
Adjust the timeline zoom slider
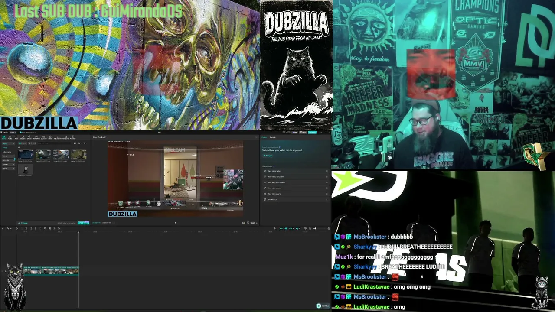(314, 228)
